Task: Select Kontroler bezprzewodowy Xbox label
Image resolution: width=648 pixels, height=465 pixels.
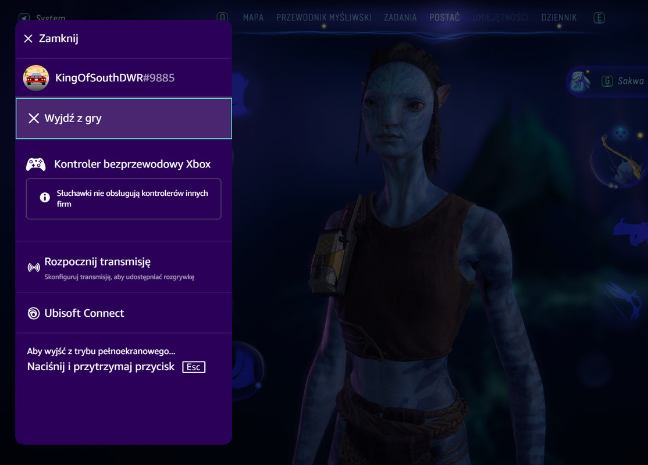Action: tap(132, 164)
